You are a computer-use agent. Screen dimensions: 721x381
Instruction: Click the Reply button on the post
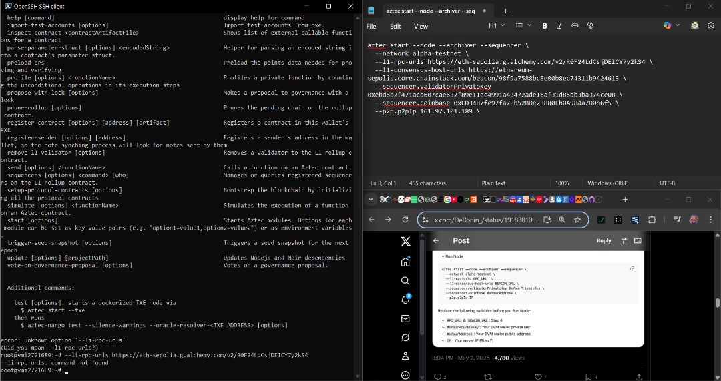604,240
